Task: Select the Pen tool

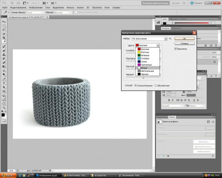Action: pyautogui.click(x=4, y=79)
